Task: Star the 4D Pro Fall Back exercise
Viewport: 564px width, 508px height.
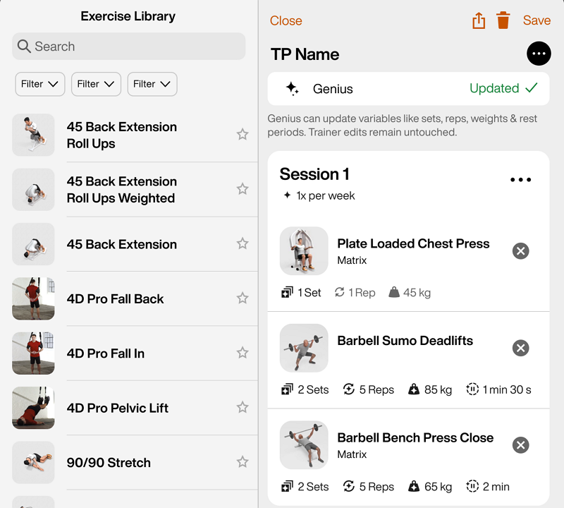Action: pyautogui.click(x=243, y=298)
